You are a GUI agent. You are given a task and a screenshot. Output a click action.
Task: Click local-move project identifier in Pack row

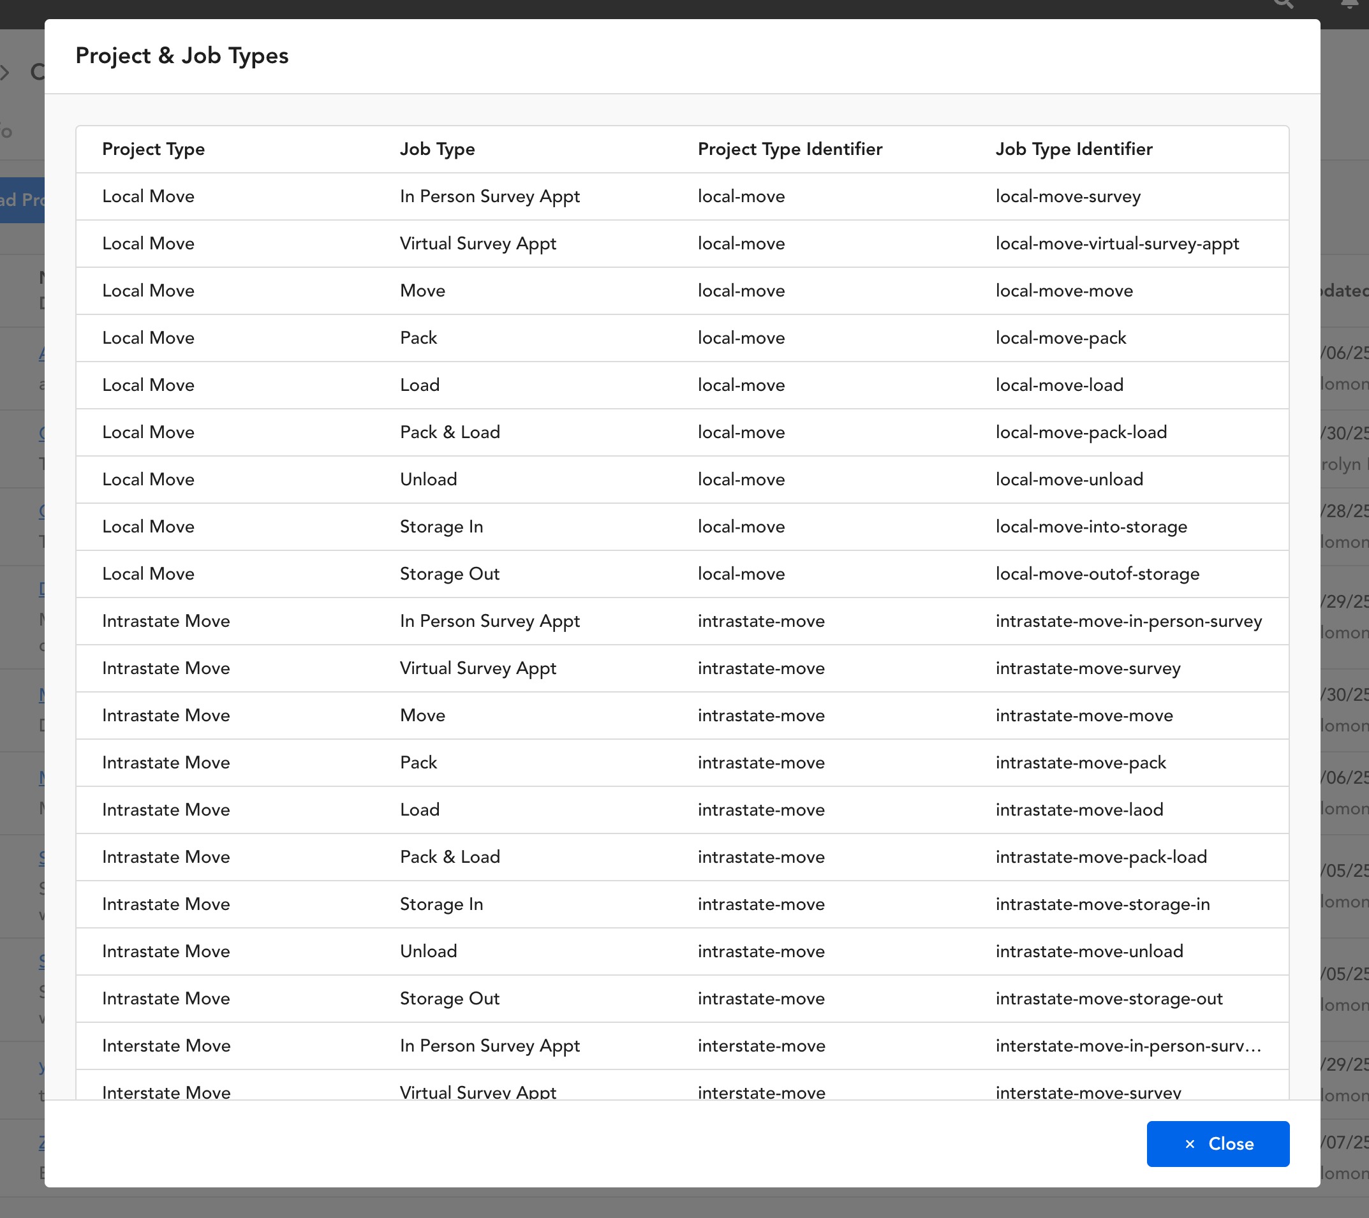(741, 338)
